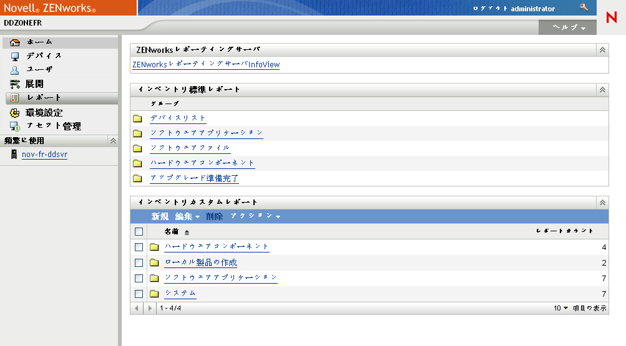The image size is (626, 346).
Task: Open the アップグレード準備完了 link
Action: click(x=194, y=178)
